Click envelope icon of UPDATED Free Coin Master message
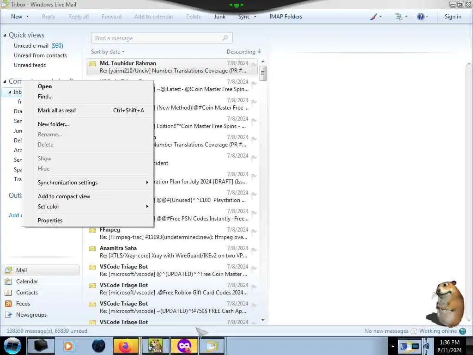Image resolution: width=473 pixels, height=355 pixels. pyautogui.click(x=92, y=267)
